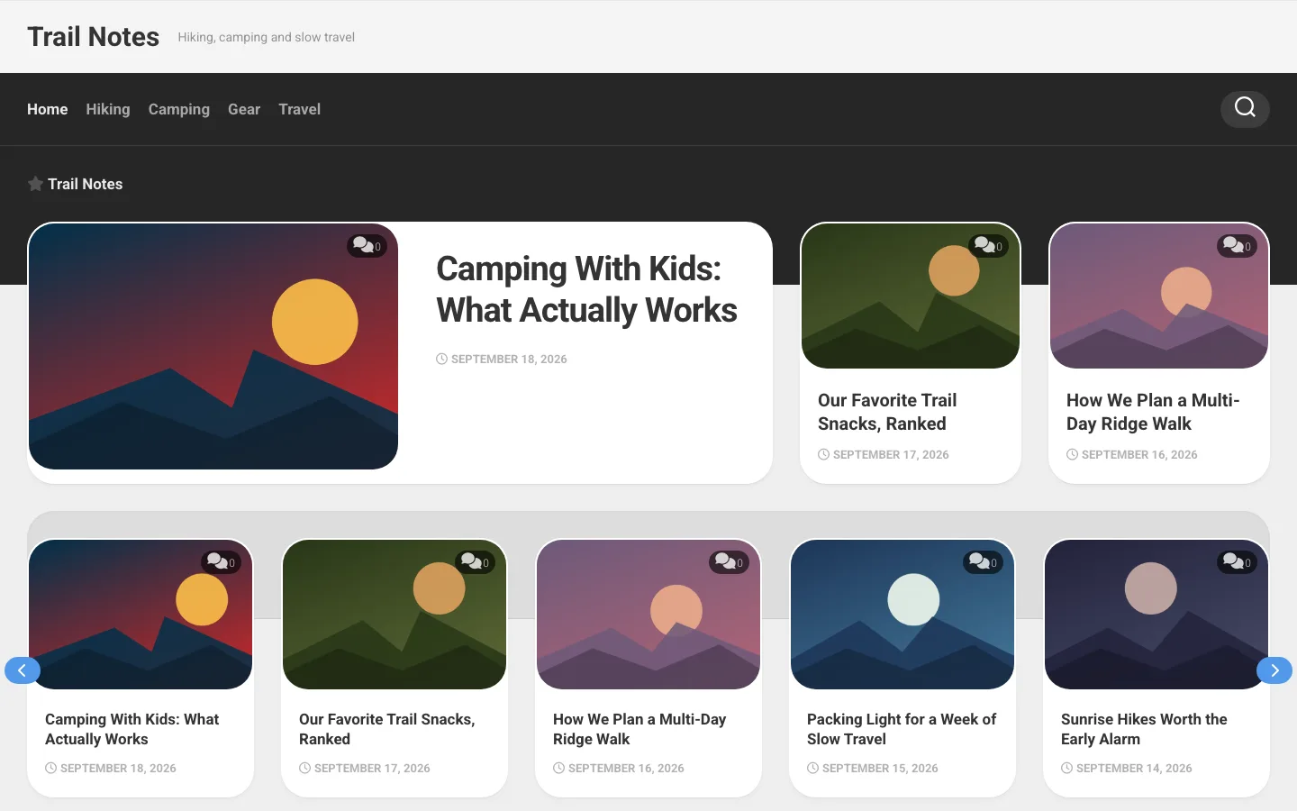Click the tagline 'Hiking, camping and slow travel'
1297x811 pixels.
[x=267, y=37]
